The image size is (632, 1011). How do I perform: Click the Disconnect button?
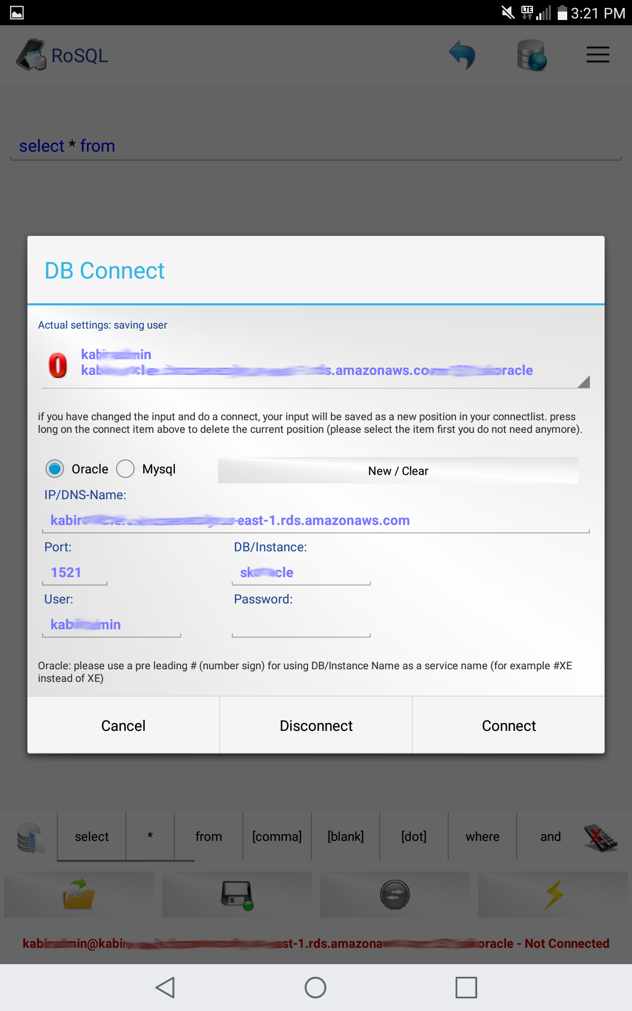coord(316,725)
